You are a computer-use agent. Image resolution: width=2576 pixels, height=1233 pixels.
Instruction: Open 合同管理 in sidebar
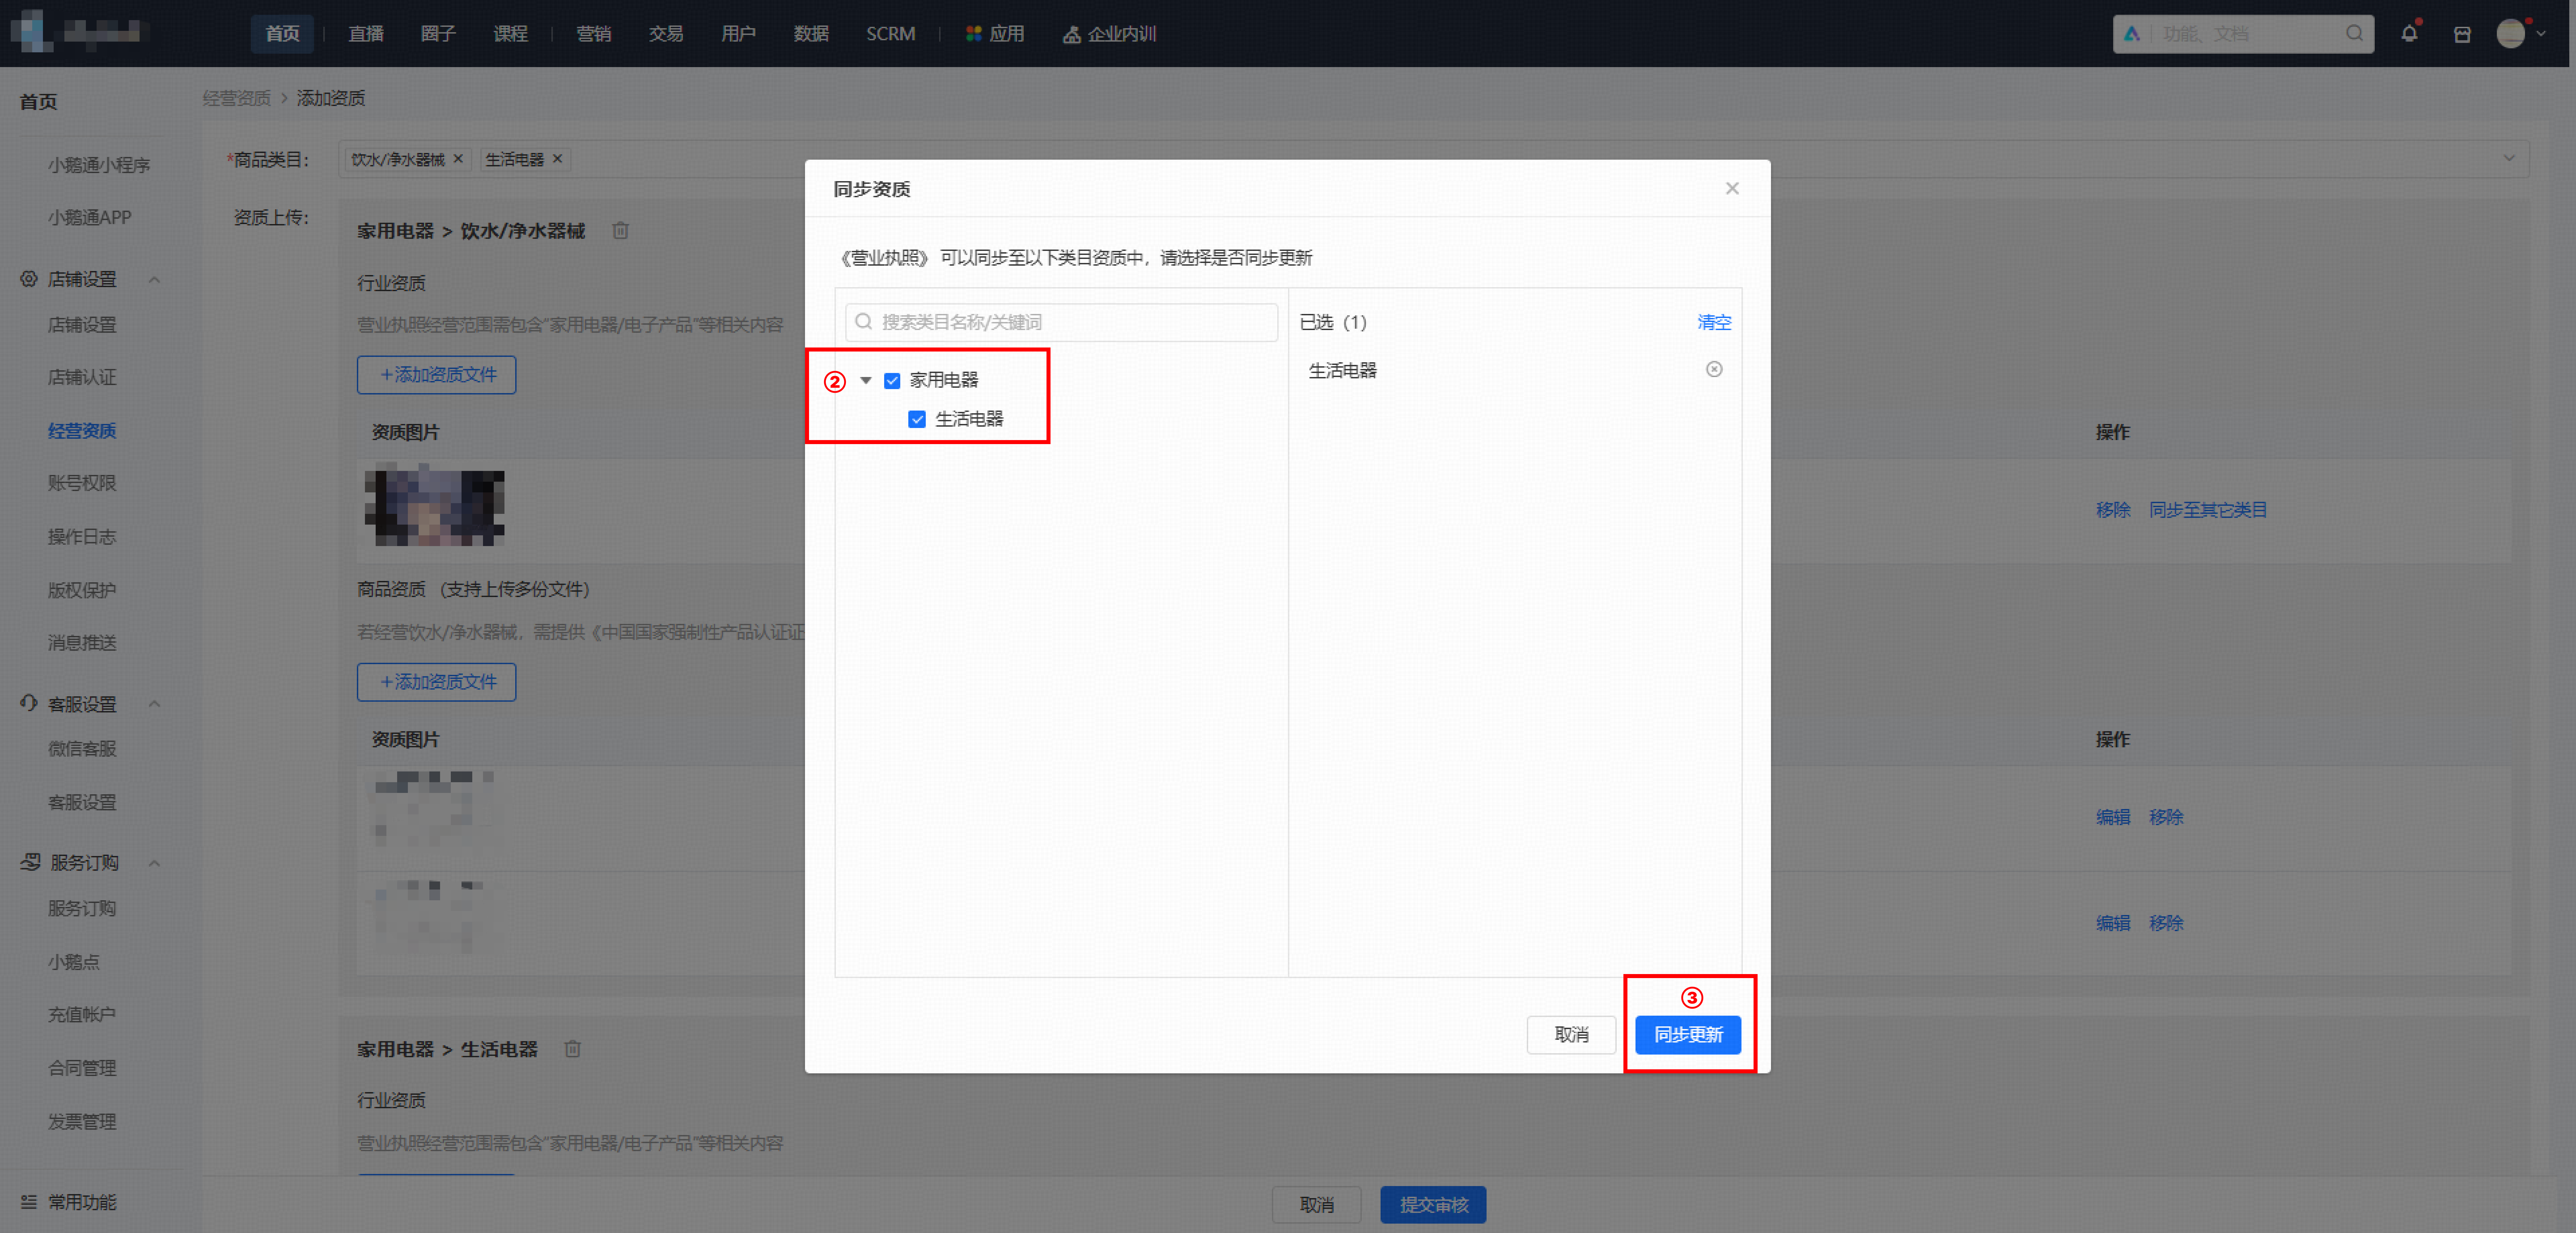coord(82,1068)
